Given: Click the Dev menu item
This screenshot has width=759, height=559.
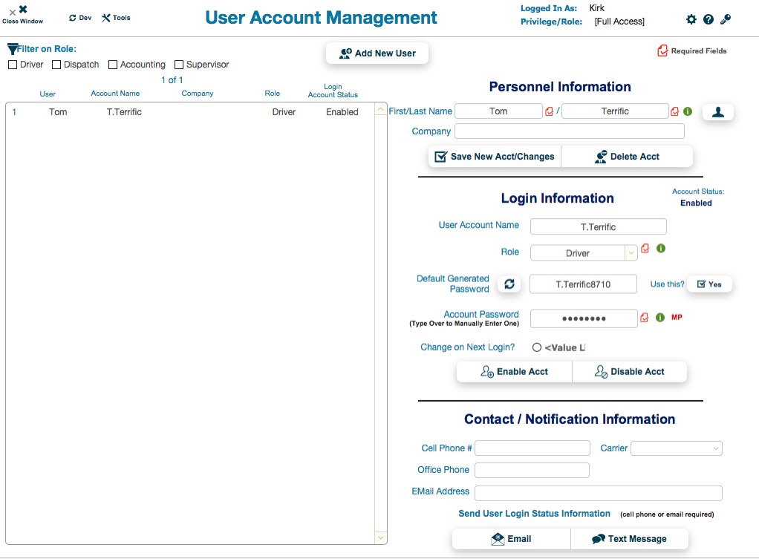Looking at the screenshot, I should [80, 18].
